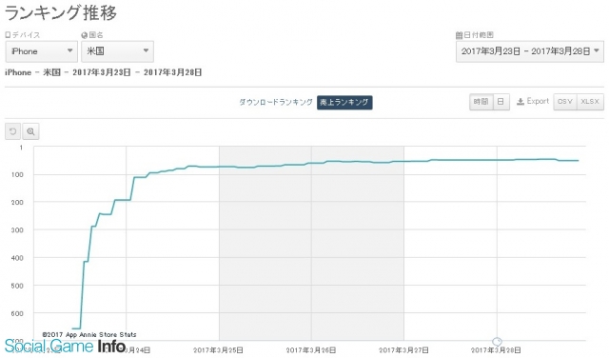Toggle the 時間 hourly view button
609x358 pixels.
[x=481, y=102]
